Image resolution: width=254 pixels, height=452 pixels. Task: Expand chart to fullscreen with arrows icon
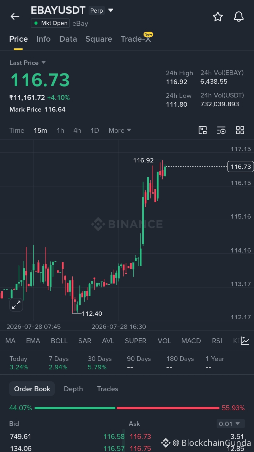coord(16,305)
